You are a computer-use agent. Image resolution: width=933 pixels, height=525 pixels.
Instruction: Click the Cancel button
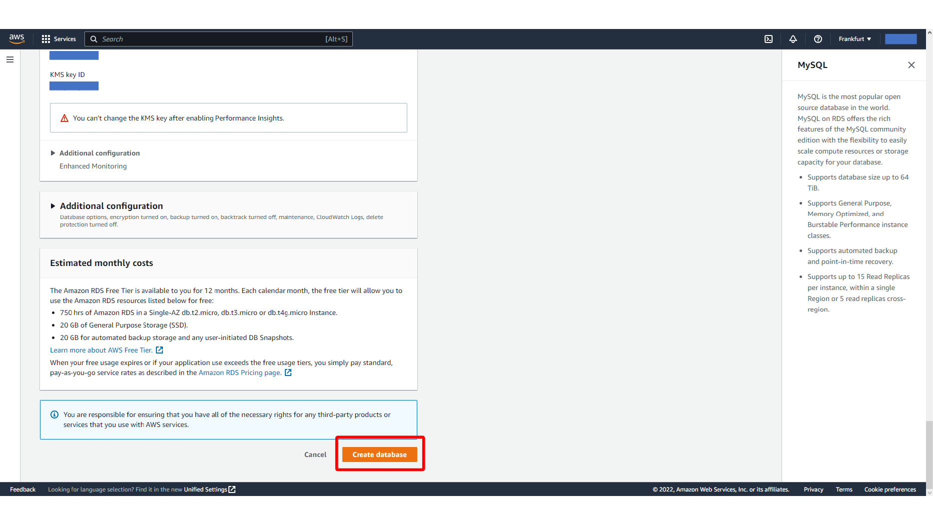tap(315, 454)
